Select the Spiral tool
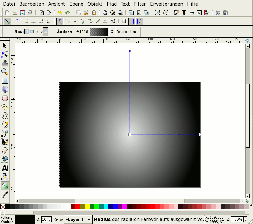 tap(5, 116)
